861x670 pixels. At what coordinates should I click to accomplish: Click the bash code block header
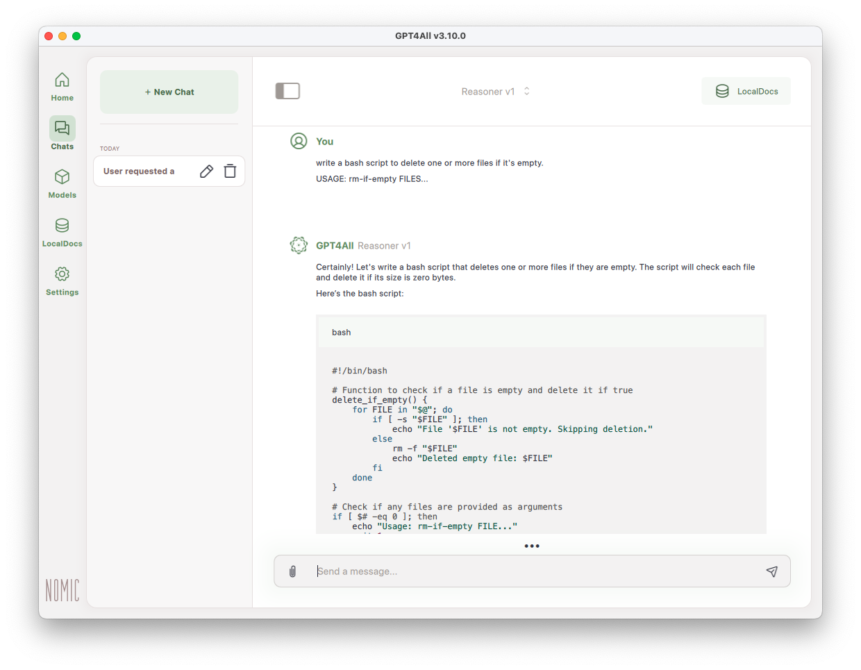(x=541, y=333)
